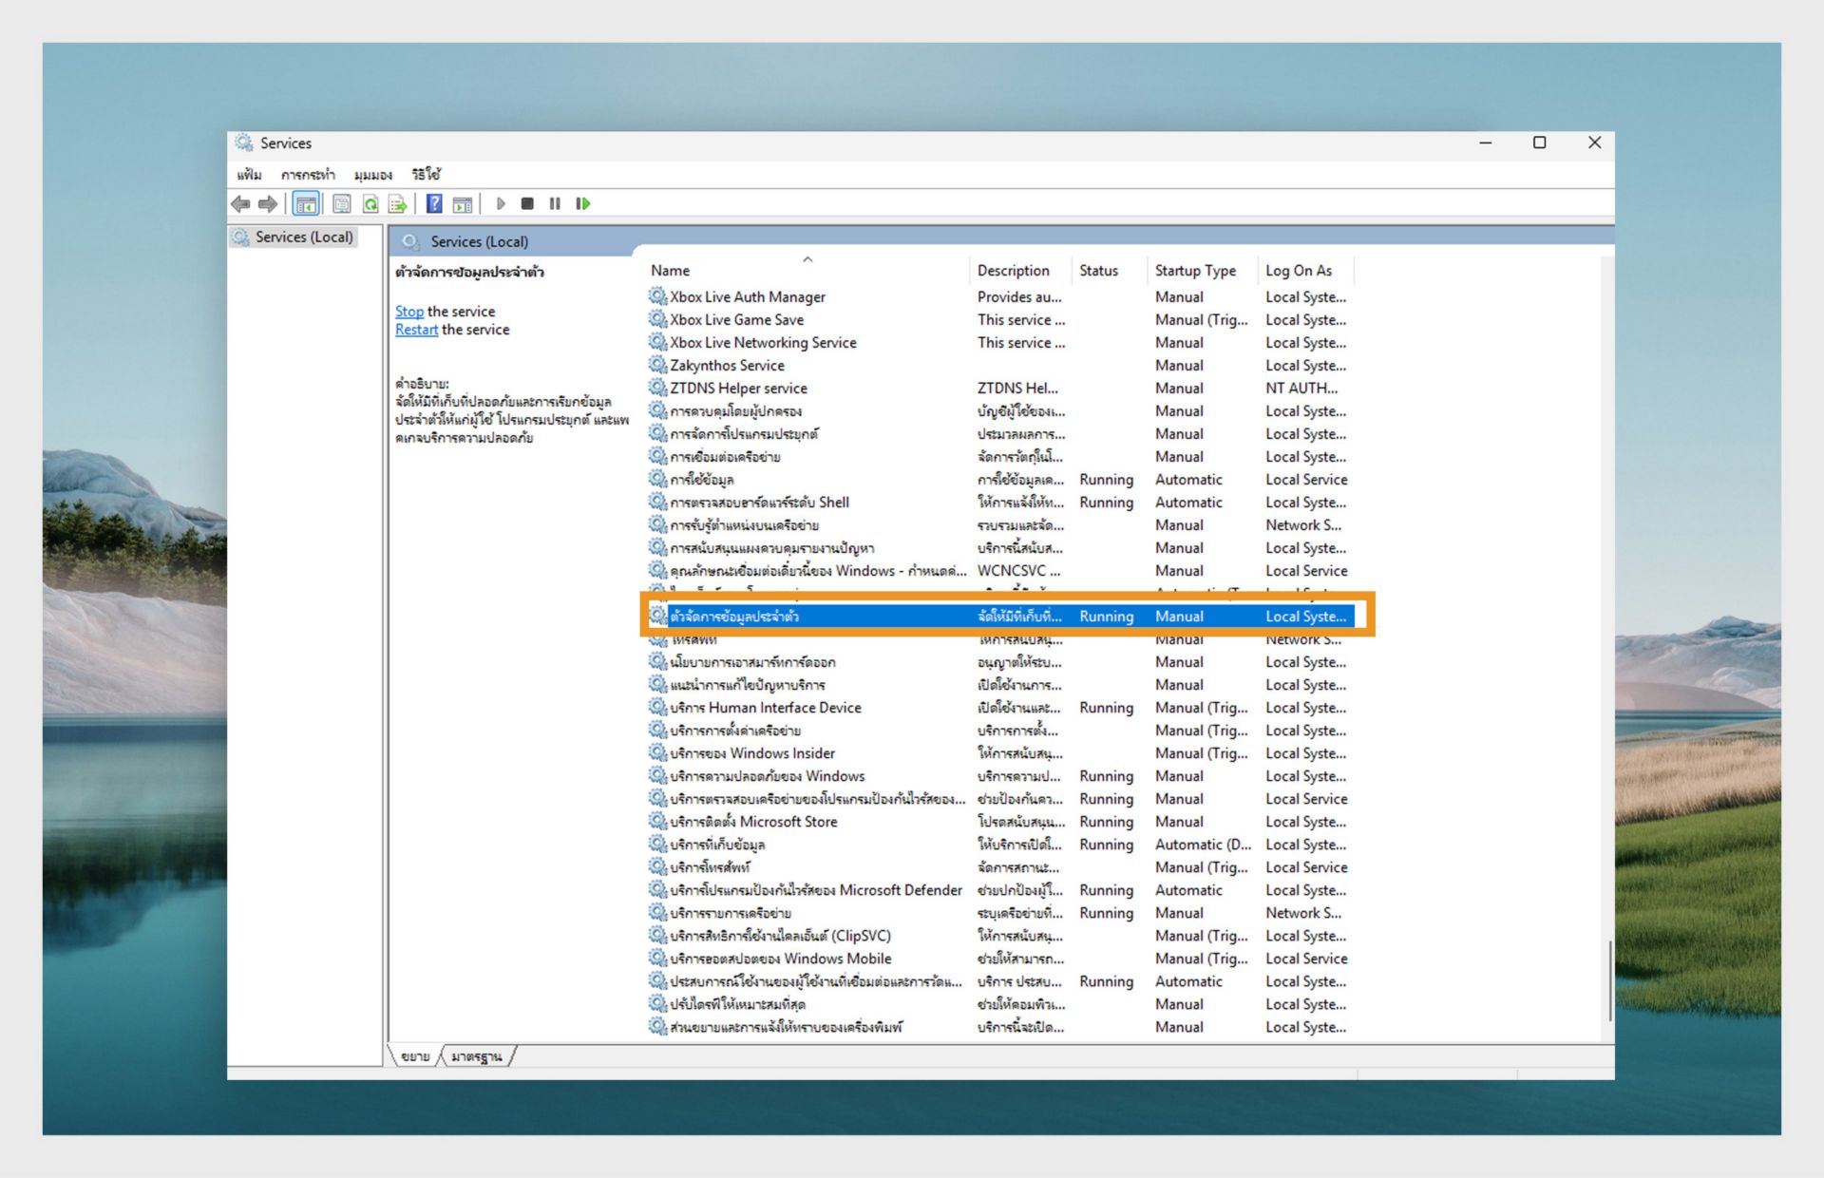Viewport: 1824px width, 1178px height.
Task: Click the Forward arrow toolbar icon
Action: 268,203
